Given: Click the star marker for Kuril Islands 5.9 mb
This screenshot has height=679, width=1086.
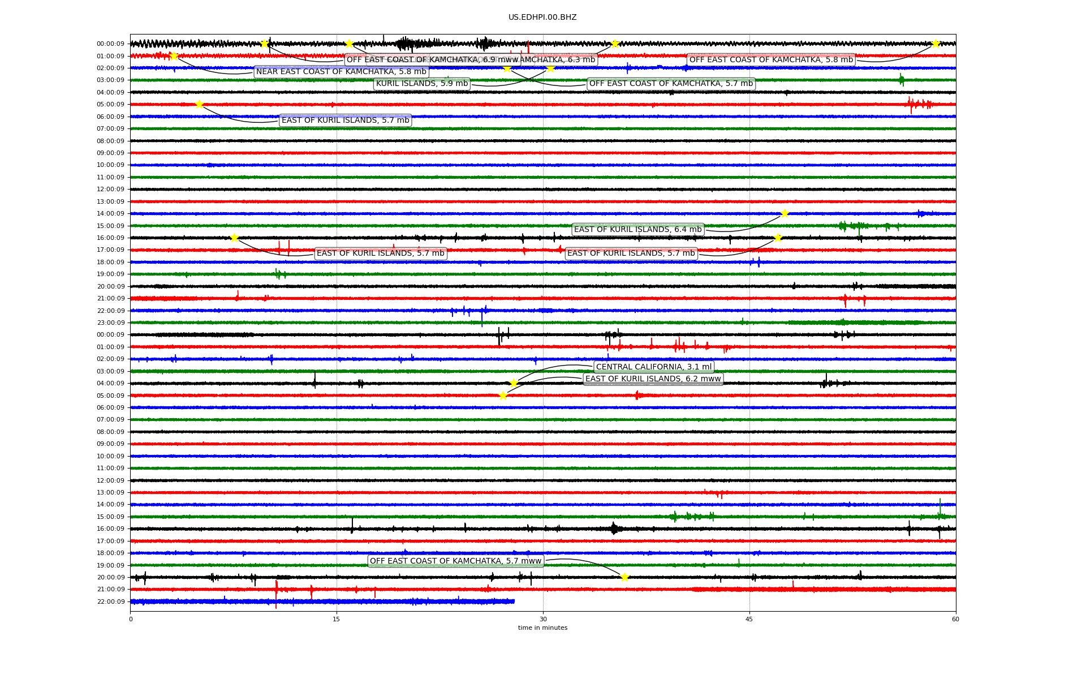Looking at the screenshot, I should tap(550, 68).
